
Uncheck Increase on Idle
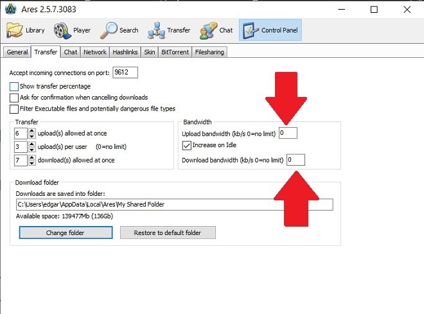click(x=186, y=145)
